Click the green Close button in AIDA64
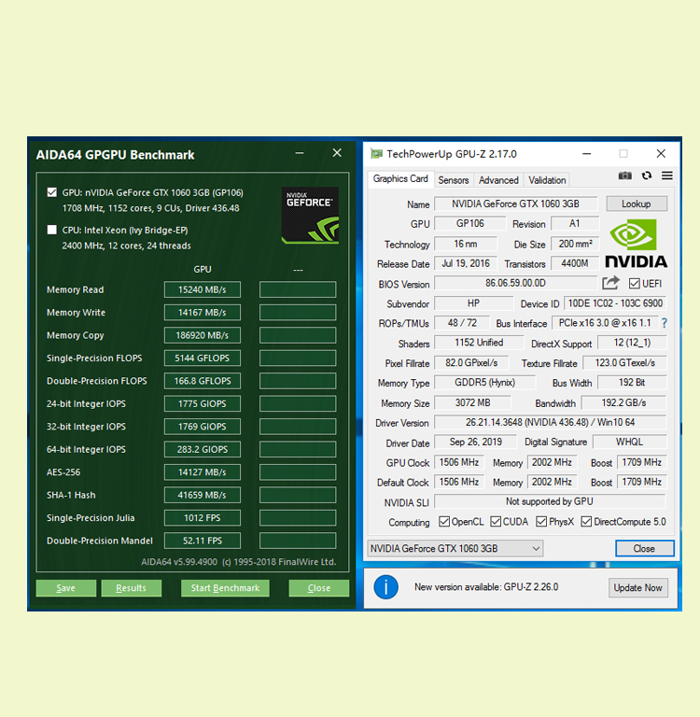This screenshot has width=700, height=717. (x=318, y=588)
